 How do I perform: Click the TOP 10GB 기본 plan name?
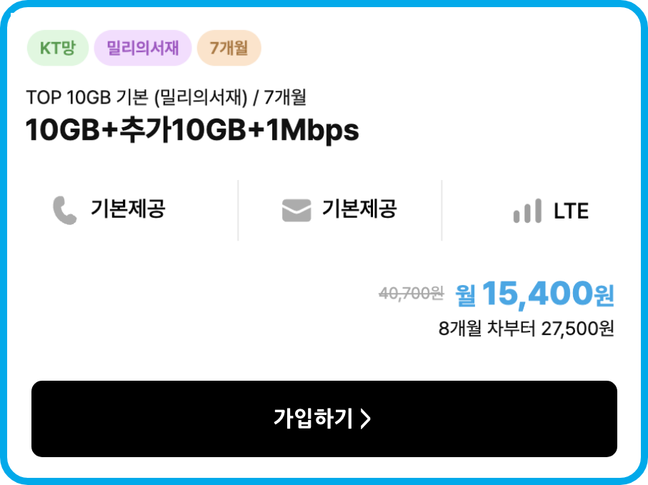tap(166, 97)
